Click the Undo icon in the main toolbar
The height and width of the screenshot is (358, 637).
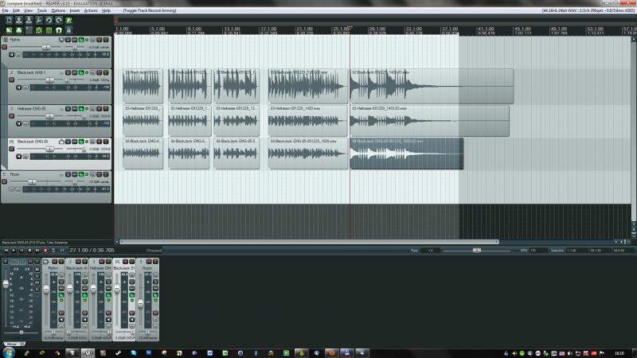tap(49, 20)
